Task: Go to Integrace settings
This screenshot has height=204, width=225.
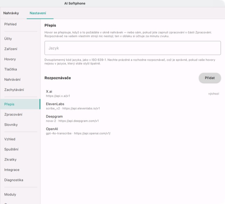Action: [20, 170]
